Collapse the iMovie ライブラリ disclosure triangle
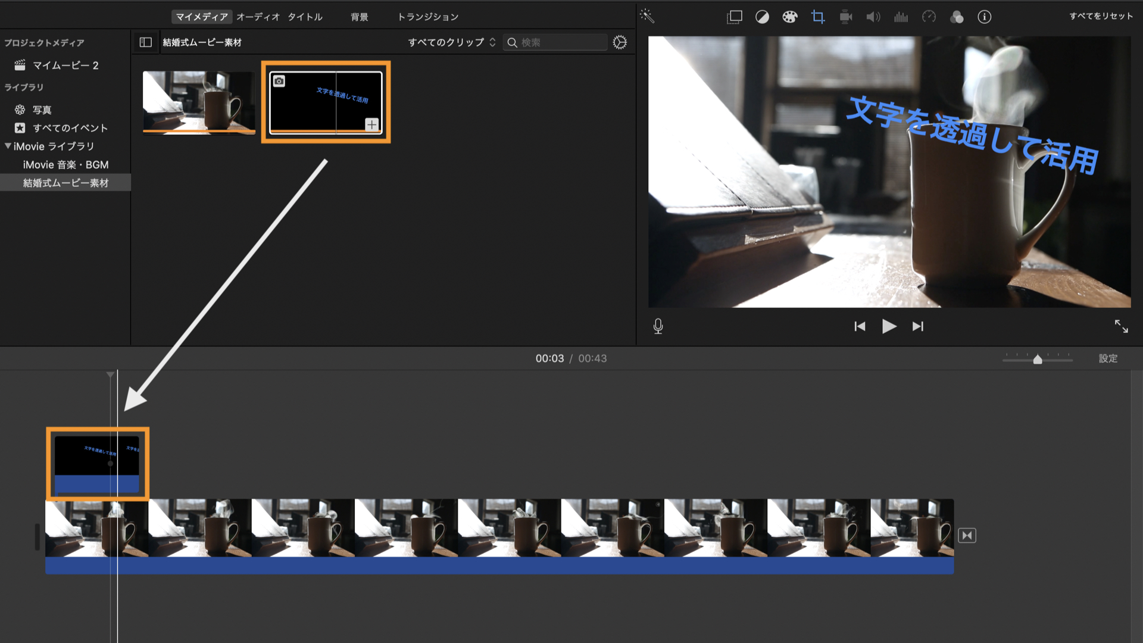This screenshot has width=1143, height=643. [x=8, y=146]
